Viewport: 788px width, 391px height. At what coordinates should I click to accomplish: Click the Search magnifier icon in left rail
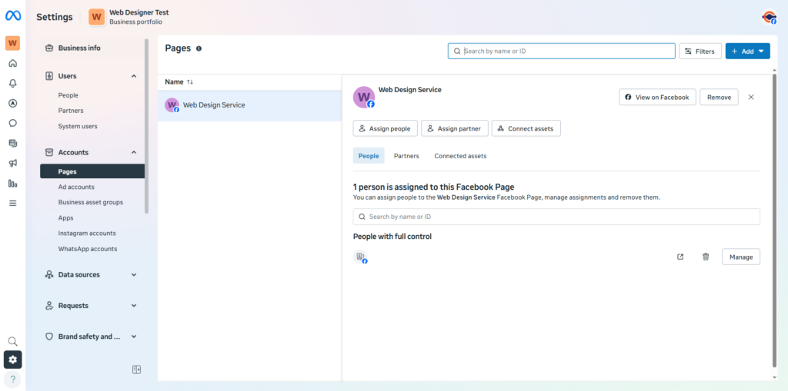click(x=12, y=342)
